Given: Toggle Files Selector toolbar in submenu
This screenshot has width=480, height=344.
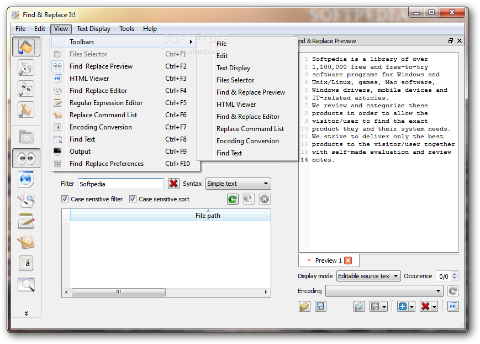Looking at the screenshot, I should click(247, 80).
